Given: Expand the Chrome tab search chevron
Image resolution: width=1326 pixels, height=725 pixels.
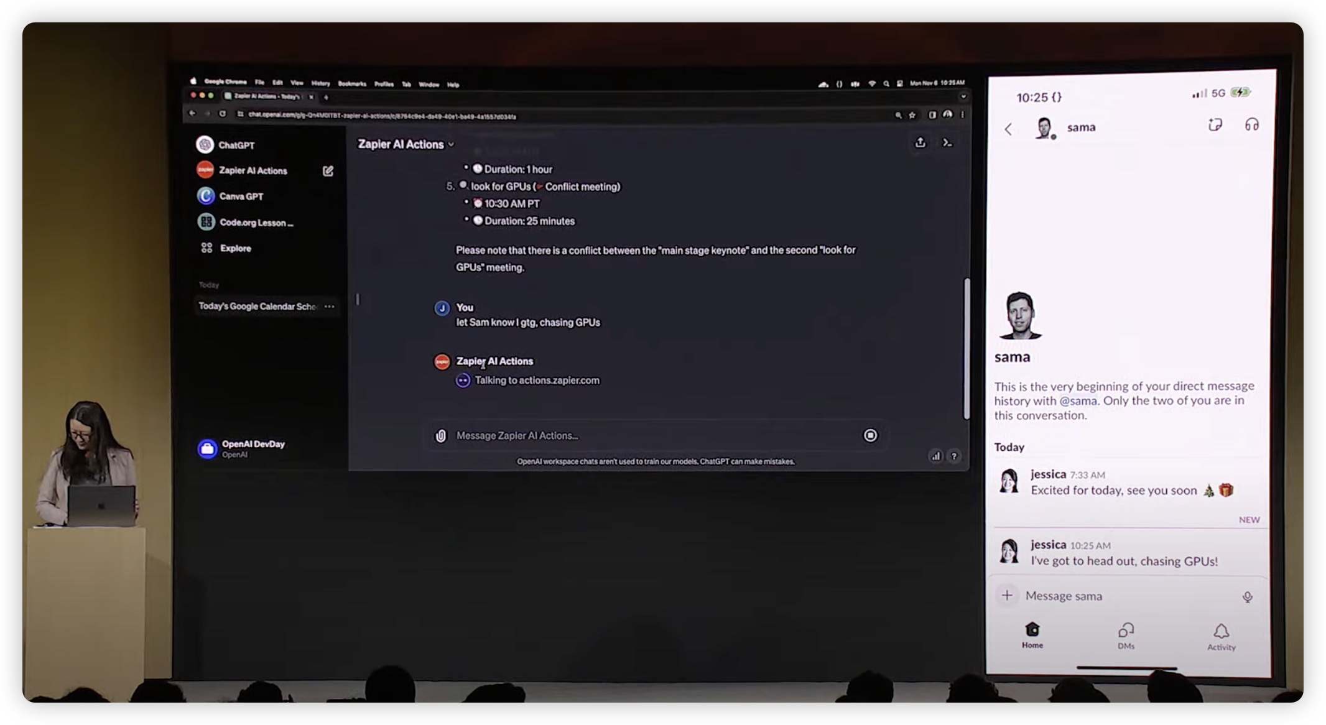Looking at the screenshot, I should click(963, 97).
